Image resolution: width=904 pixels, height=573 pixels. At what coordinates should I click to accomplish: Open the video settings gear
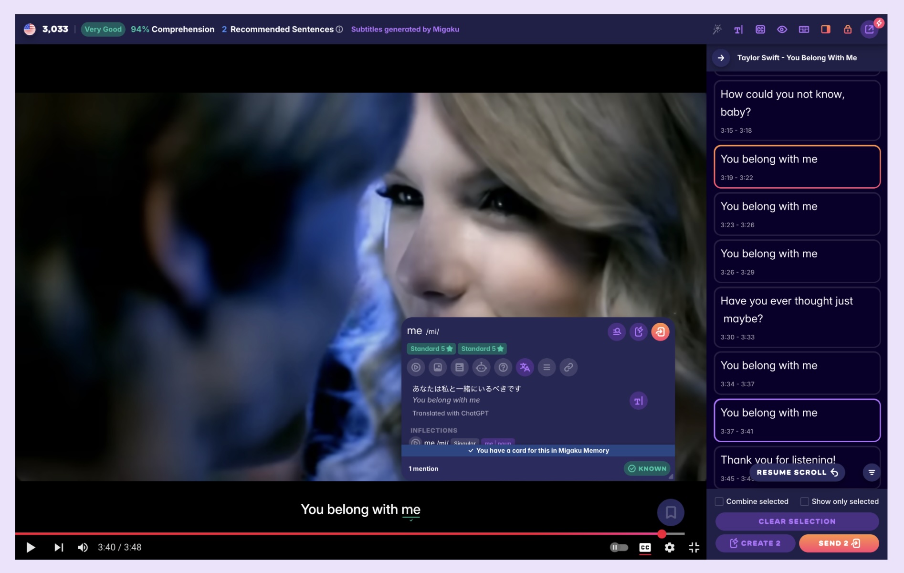click(x=670, y=547)
